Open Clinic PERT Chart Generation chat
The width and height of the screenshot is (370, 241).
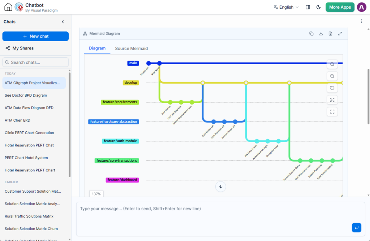tap(34, 133)
